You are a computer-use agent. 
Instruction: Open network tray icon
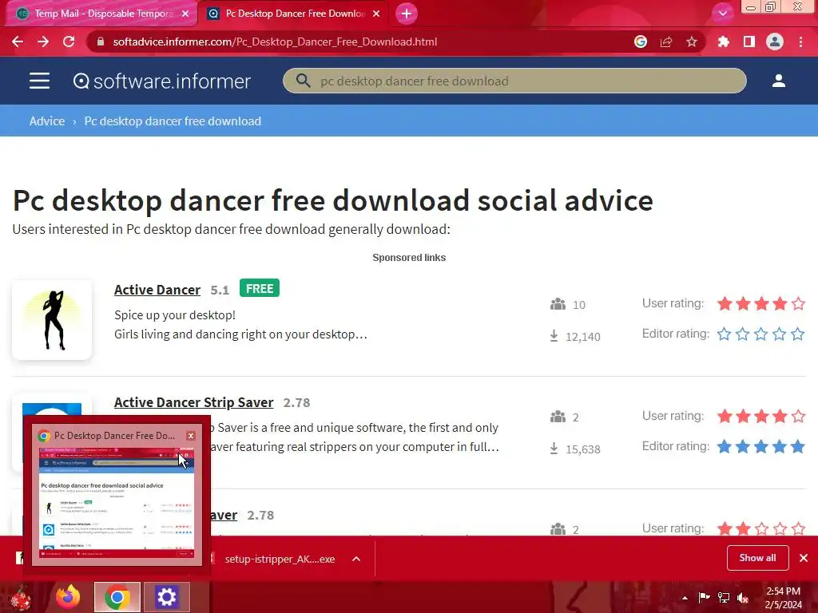(x=724, y=597)
